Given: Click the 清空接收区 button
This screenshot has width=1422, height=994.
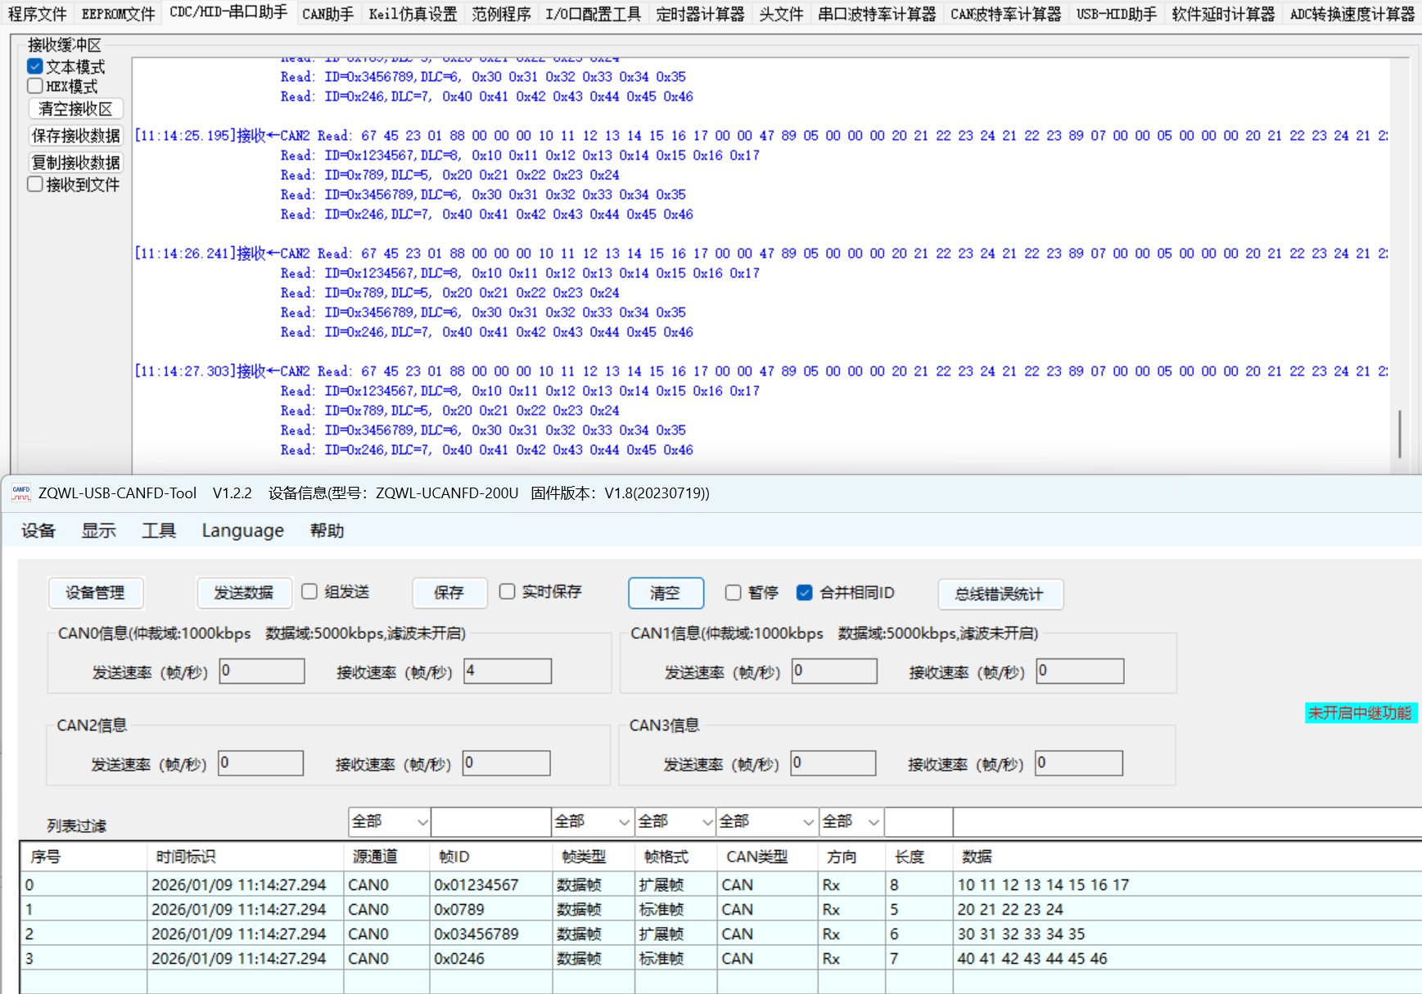Looking at the screenshot, I should [x=75, y=109].
